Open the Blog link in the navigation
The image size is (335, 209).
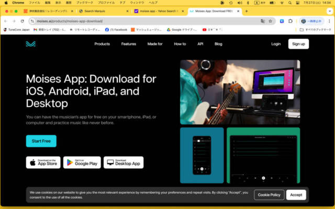218,44
